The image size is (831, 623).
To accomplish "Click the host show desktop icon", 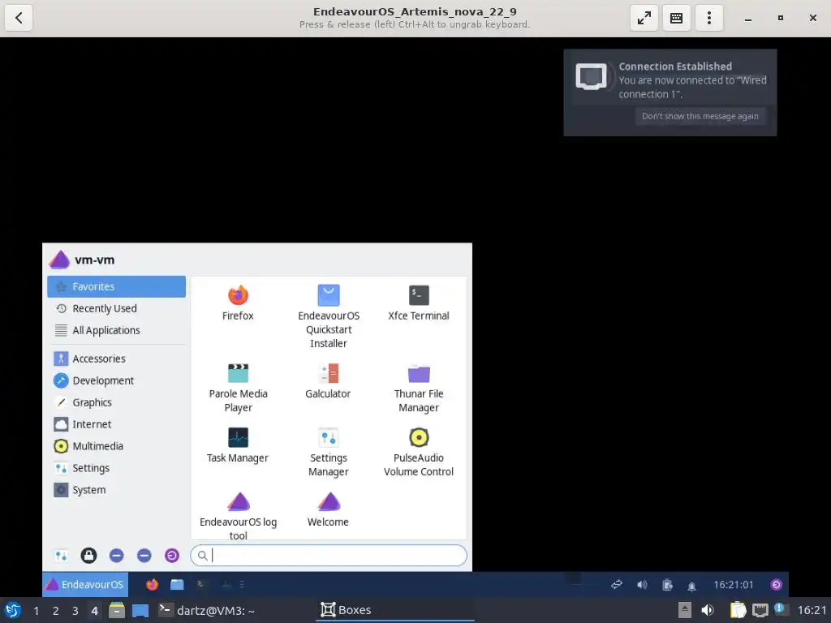I will (x=140, y=611).
